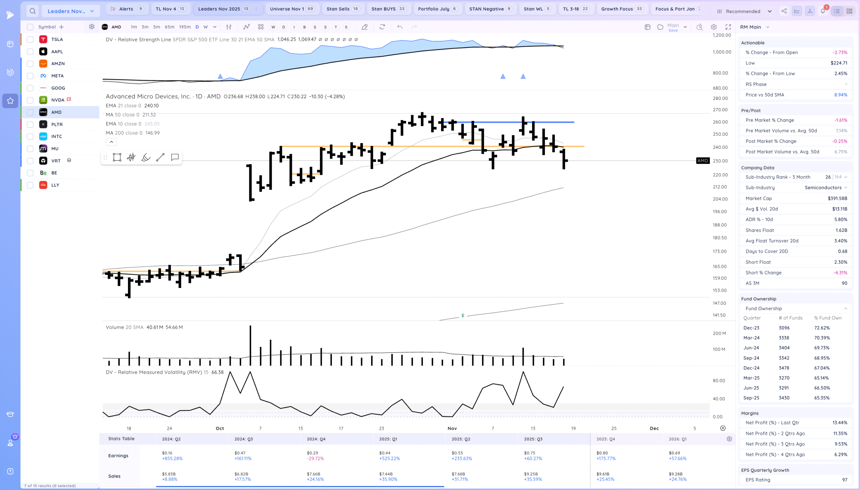Click the refresh chart icon
The height and width of the screenshot is (490, 860).
point(382,27)
